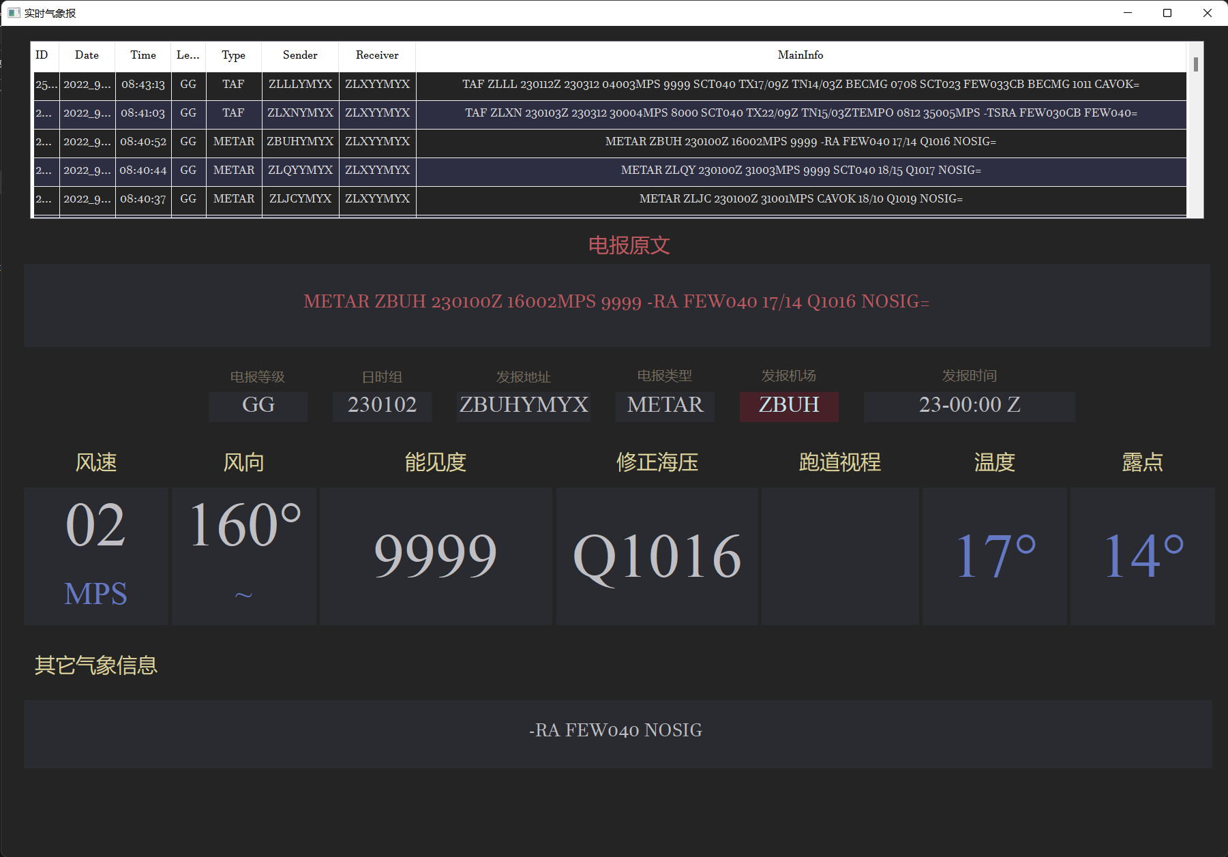Select the METAR ZBUH telegram row
The image size is (1228, 857).
[x=614, y=142]
